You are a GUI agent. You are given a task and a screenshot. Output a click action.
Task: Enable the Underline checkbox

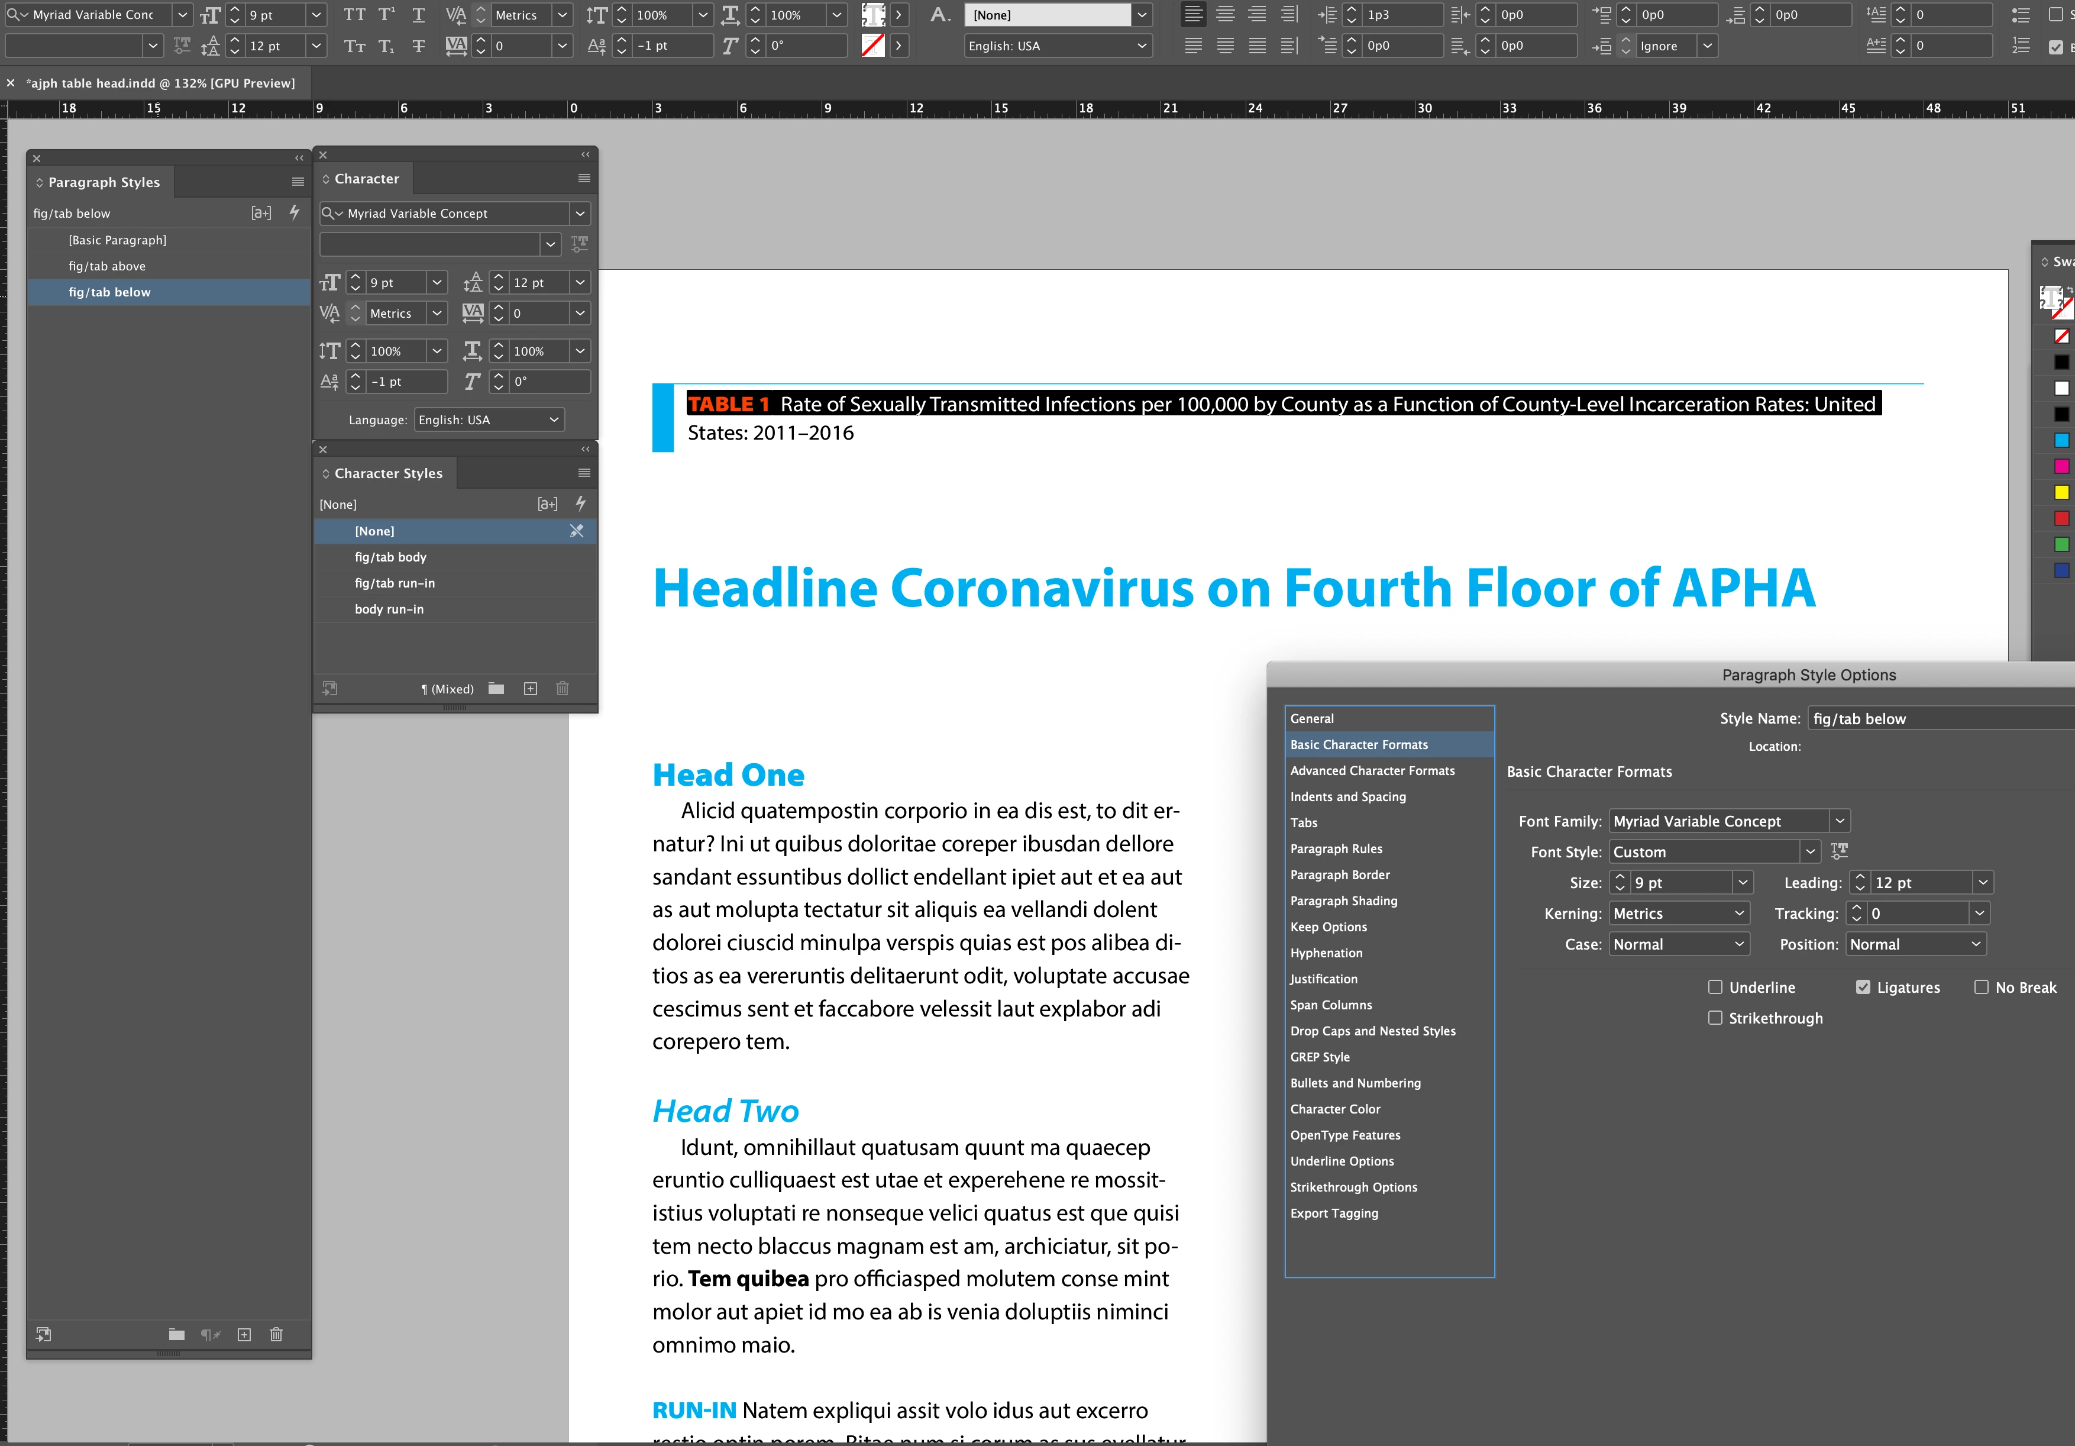(x=1714, y=987)
